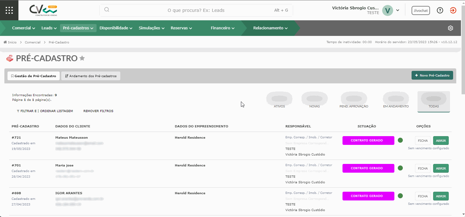The width and height of the screenshot is (465, 217).
Task: Favorite page with the star icon
Action: click(x=82, y=58)
